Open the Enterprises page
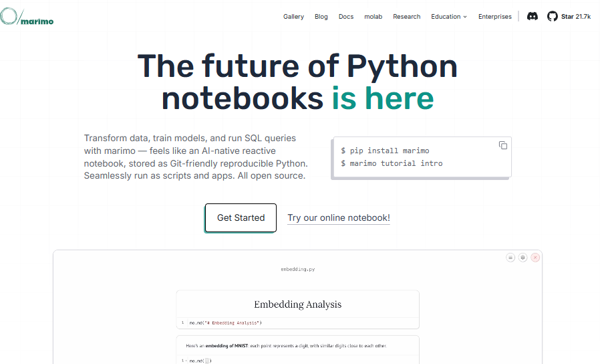Viewport: 600px width, 364px height. point(495,17)
